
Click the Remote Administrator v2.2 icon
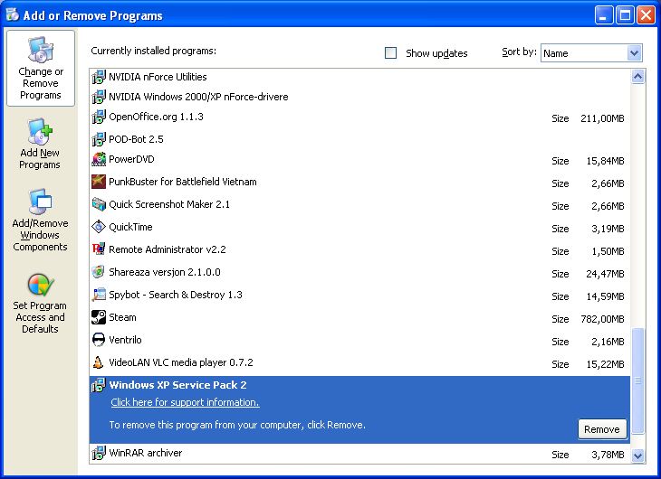click(x=99, y=249)
